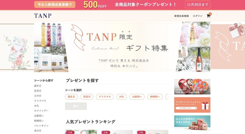
Task: Open ログイン link in header
Action: [x=198, y=16]
